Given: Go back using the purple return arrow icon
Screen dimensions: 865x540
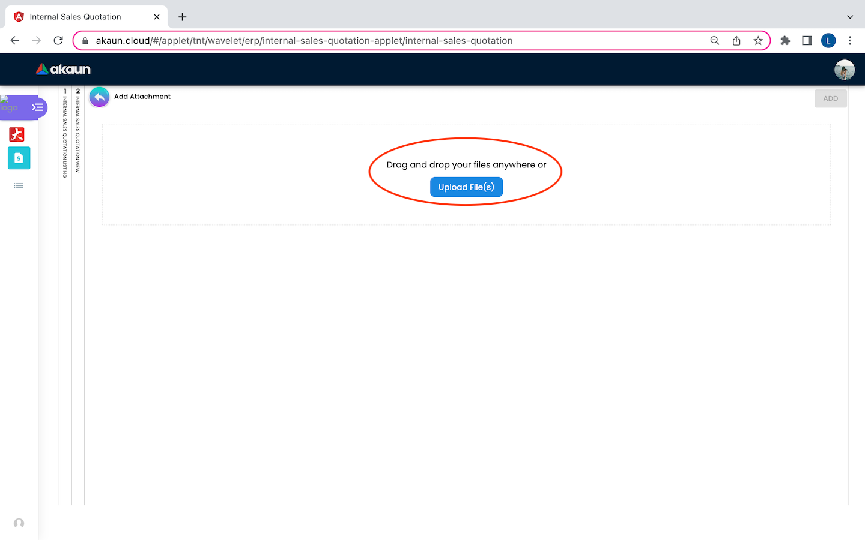Looking at the screenshot, I should coord(99,97).
